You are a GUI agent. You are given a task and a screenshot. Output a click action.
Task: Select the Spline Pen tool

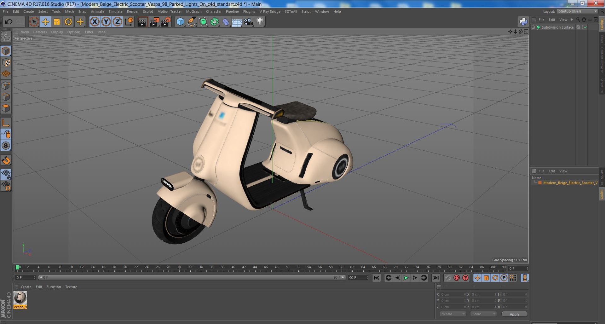[192, 22]
